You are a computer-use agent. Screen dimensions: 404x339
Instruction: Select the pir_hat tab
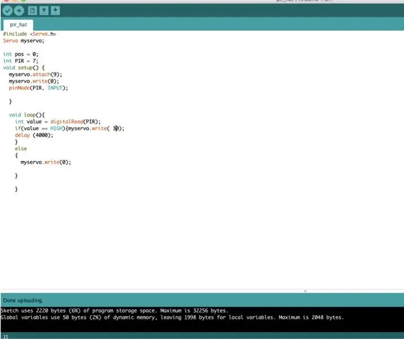point(18,25)
